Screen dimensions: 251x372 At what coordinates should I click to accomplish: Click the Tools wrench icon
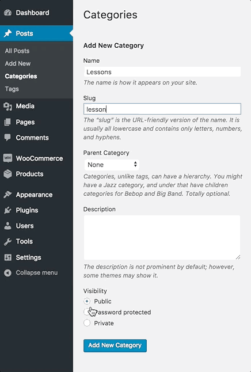(x=7, y=241)
